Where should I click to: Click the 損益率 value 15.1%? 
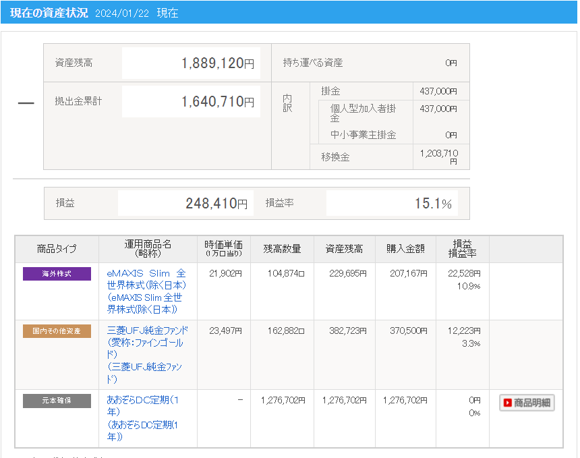433,204
